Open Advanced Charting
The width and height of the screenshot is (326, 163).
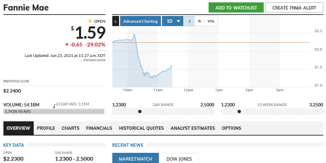[141, 21]
